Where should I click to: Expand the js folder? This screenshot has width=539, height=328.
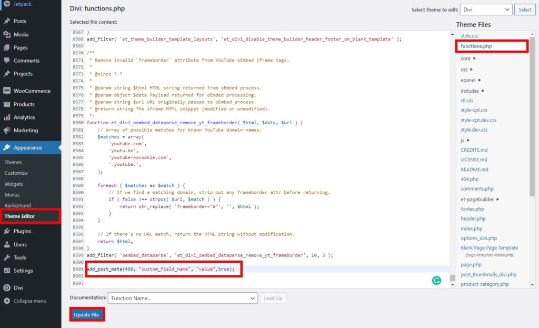[x=465, y=140]
